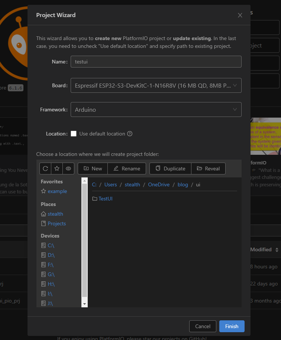Viewport: 281px width, 340px height.
Task: Click the refresh icon in file browser toolbar
Action: (x=45, y=169)
